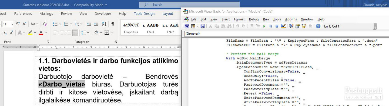Switch to the Table Design ribbon tab
The height and width of the screenshot is (106, 389).
point(144,14)
